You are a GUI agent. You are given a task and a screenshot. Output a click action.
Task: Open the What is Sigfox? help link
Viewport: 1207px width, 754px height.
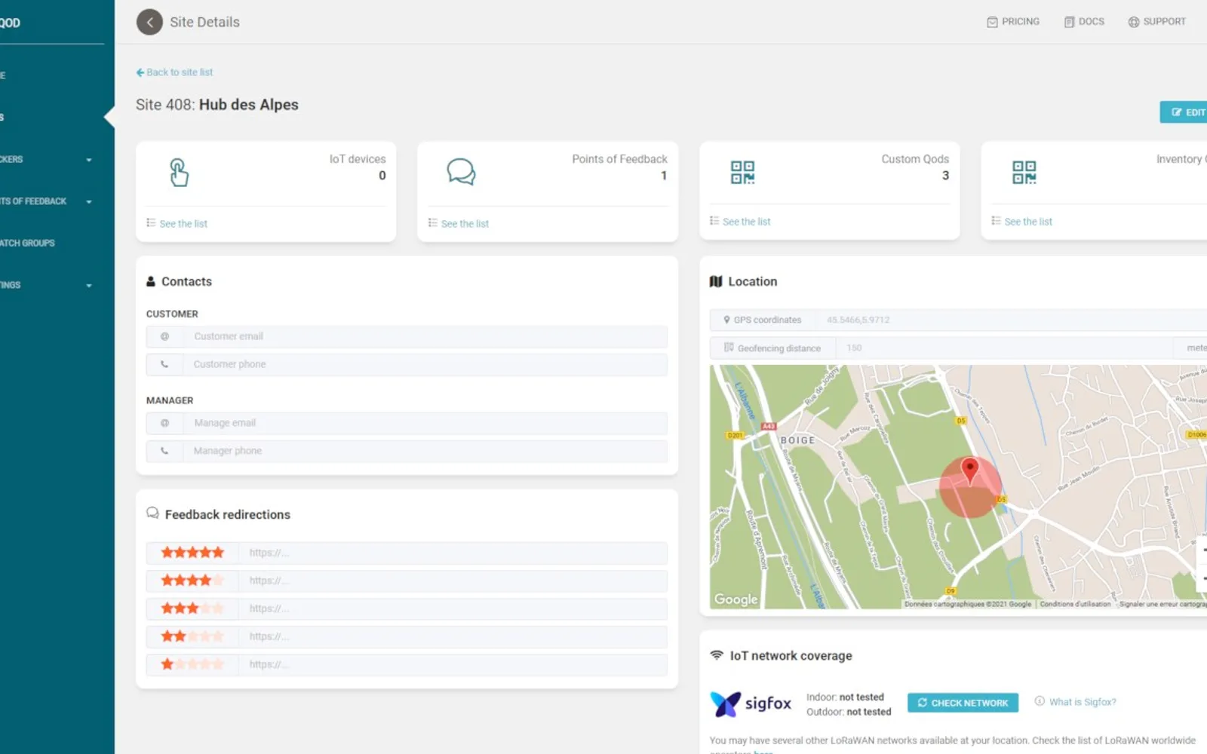(x=1083, y=702)
